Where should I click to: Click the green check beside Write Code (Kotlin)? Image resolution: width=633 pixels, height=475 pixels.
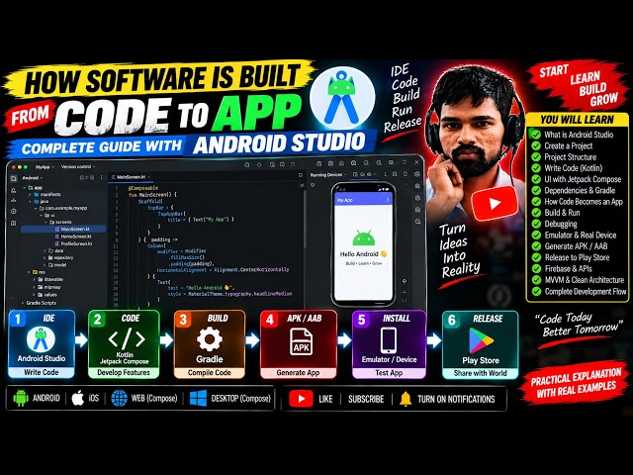(x=536, y=168)
